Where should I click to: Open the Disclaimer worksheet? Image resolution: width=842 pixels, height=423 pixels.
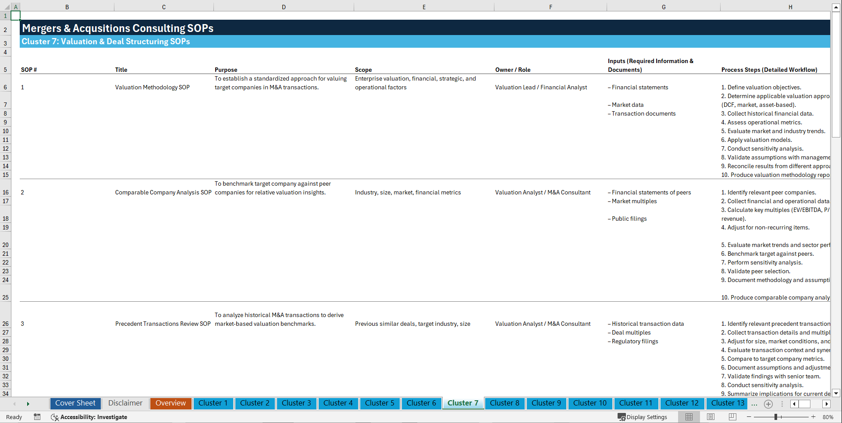click(x=125, y=403)
